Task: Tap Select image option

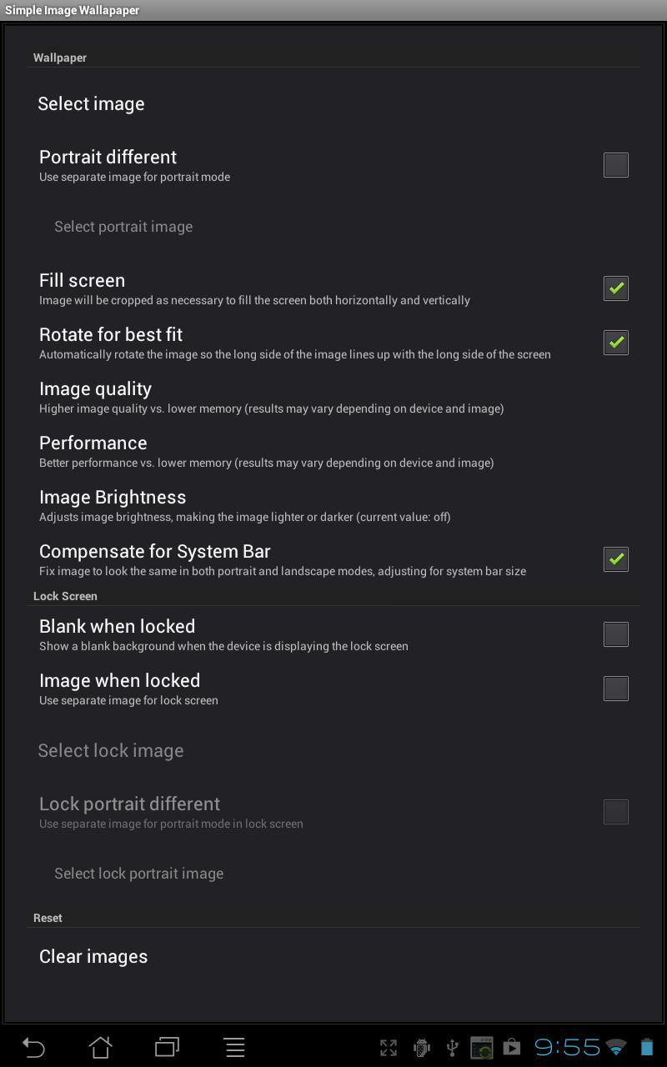Action: click(91, 104)
